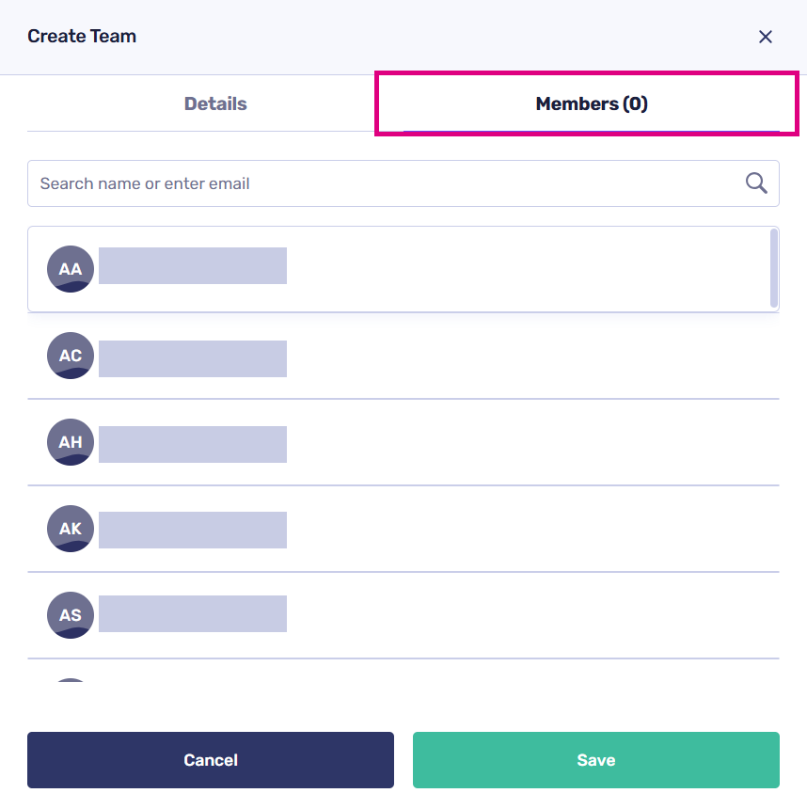Click the member list scrollbar thumb
The image size is (807, 809).
pos(774,267)
